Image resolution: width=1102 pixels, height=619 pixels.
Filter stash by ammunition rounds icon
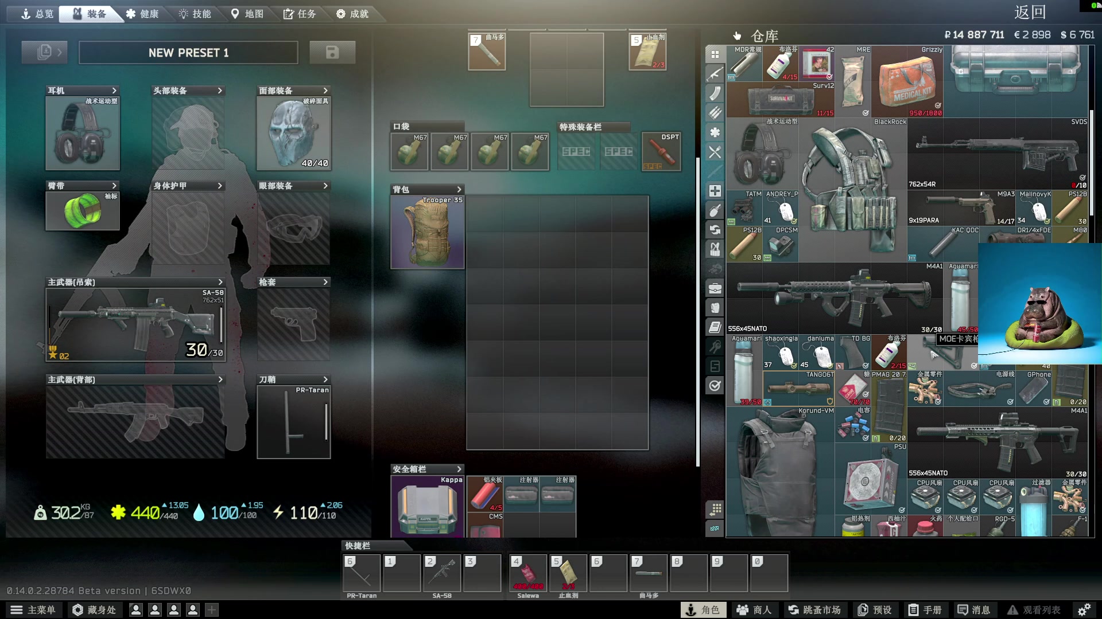(x=715, y=113)
